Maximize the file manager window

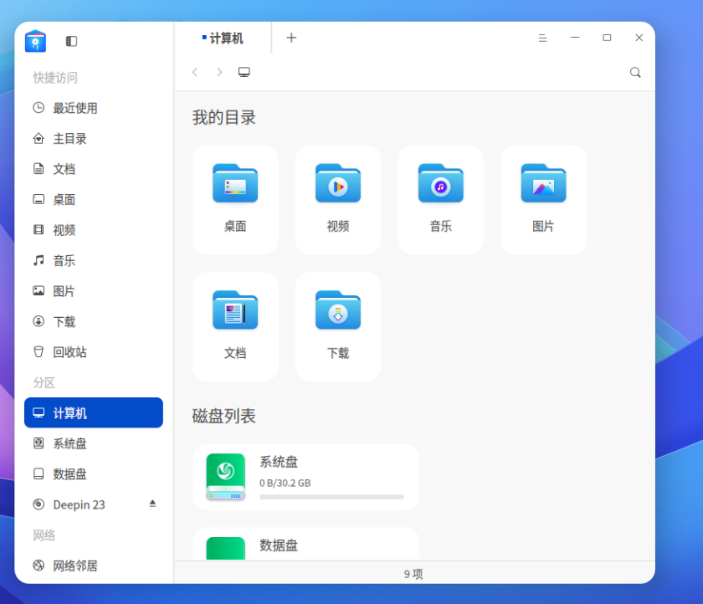[607, 38]
